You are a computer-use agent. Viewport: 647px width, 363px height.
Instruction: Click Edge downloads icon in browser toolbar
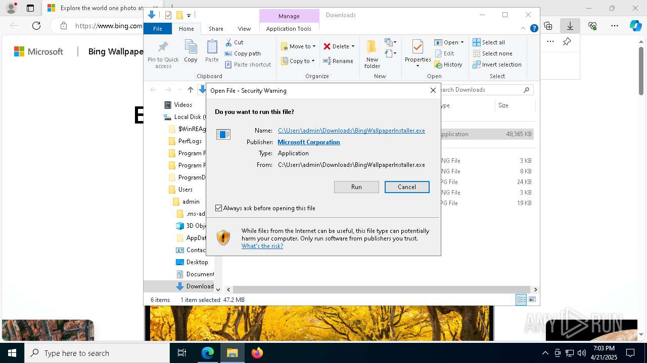[x=570, y=26]
